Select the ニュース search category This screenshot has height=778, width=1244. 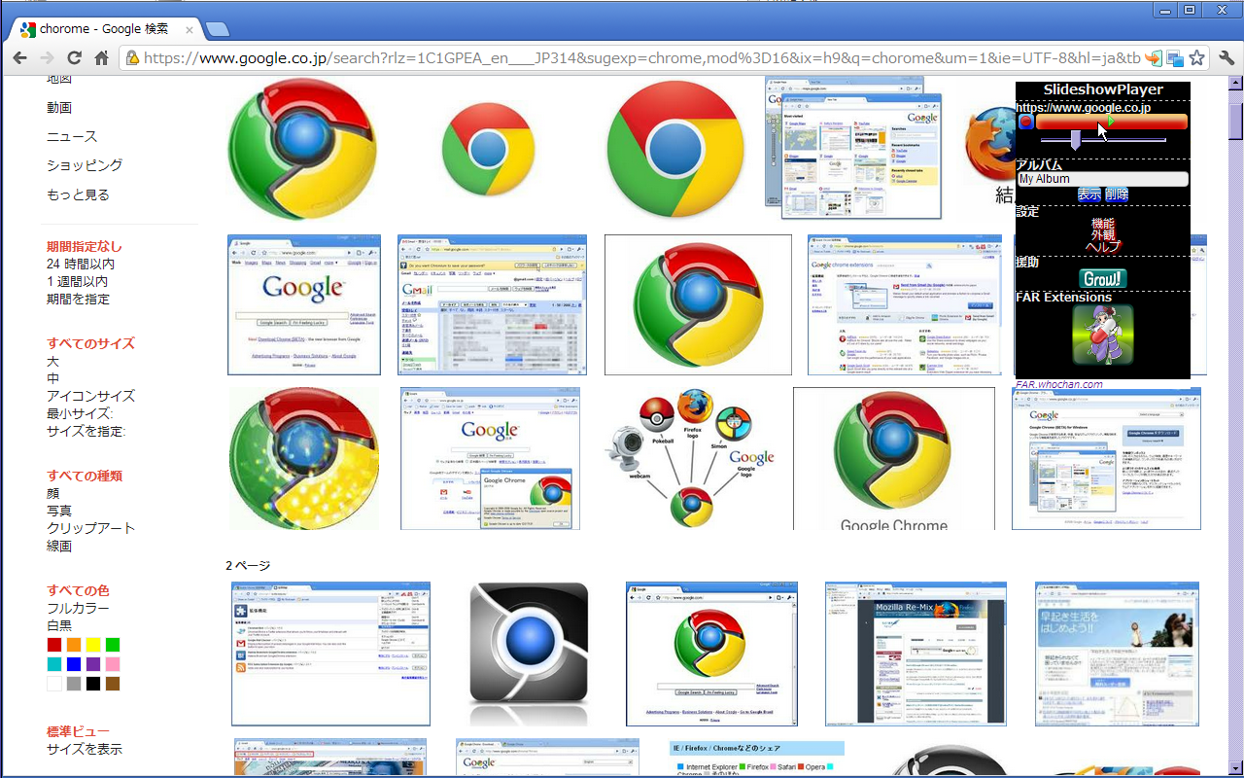click(x=72, y=136)
